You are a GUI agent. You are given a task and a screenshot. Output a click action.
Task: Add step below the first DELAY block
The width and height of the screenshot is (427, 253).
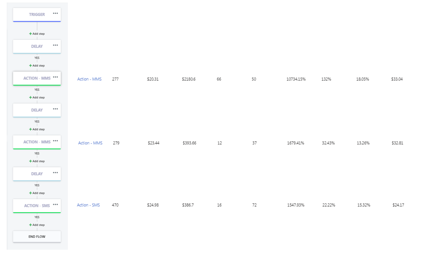pyautogui.click(x=37, y=65)
